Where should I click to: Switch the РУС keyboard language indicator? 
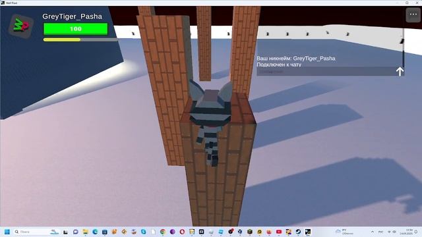[380, 232]
